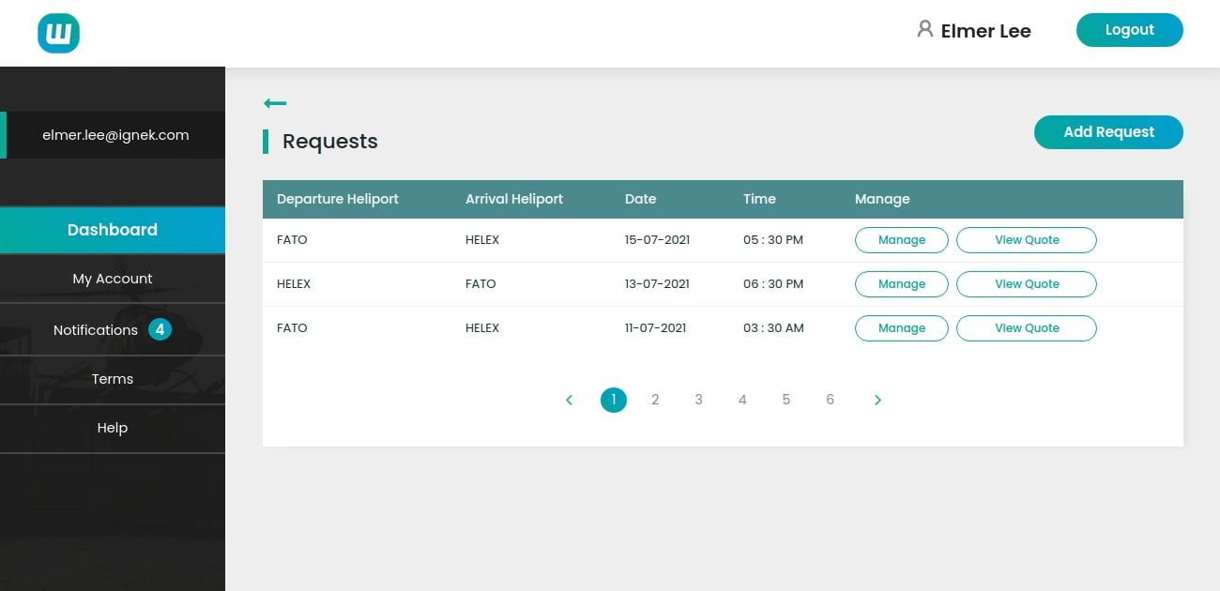Click the teal bar next to Requests heading

coord(267,141)
